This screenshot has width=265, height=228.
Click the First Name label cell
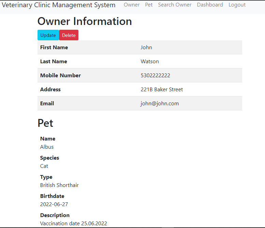click(54, 48)
